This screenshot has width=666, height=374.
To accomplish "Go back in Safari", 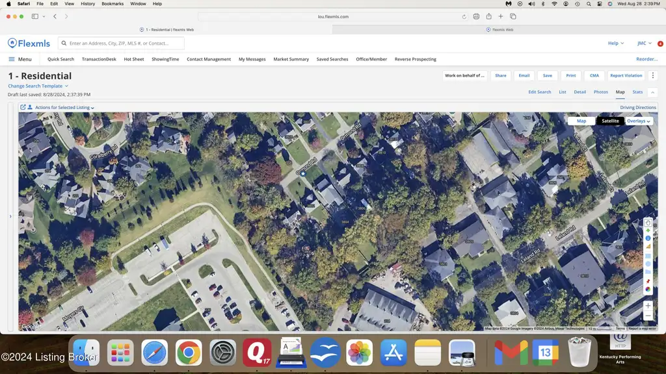I will pyautogui.click(x=55, y=16).
